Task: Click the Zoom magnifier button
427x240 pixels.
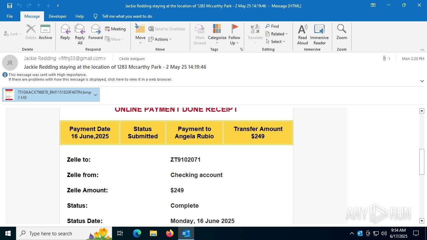Action: (x=342, y=32)
